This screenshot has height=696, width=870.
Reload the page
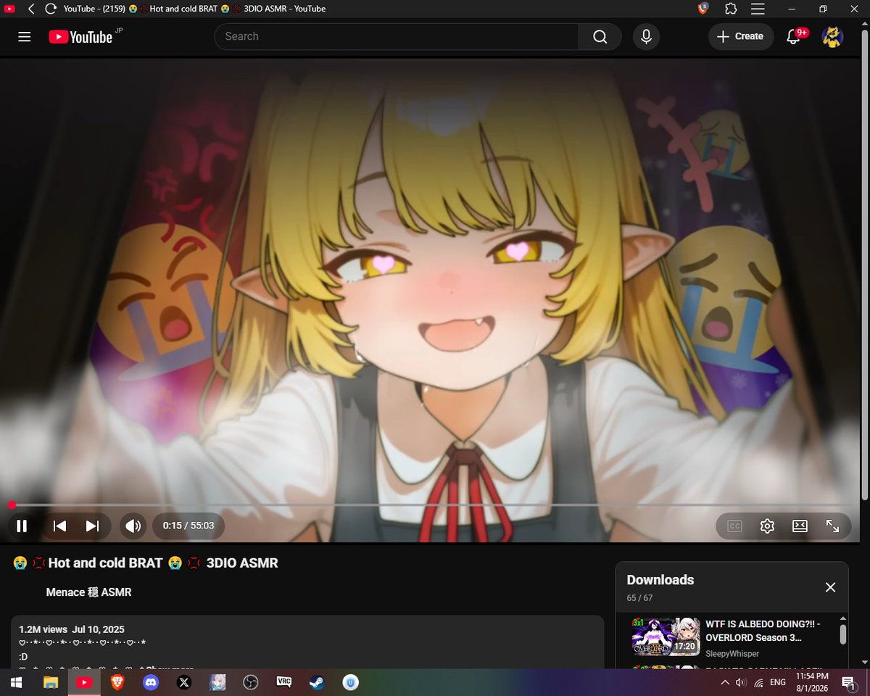point(50,9)
